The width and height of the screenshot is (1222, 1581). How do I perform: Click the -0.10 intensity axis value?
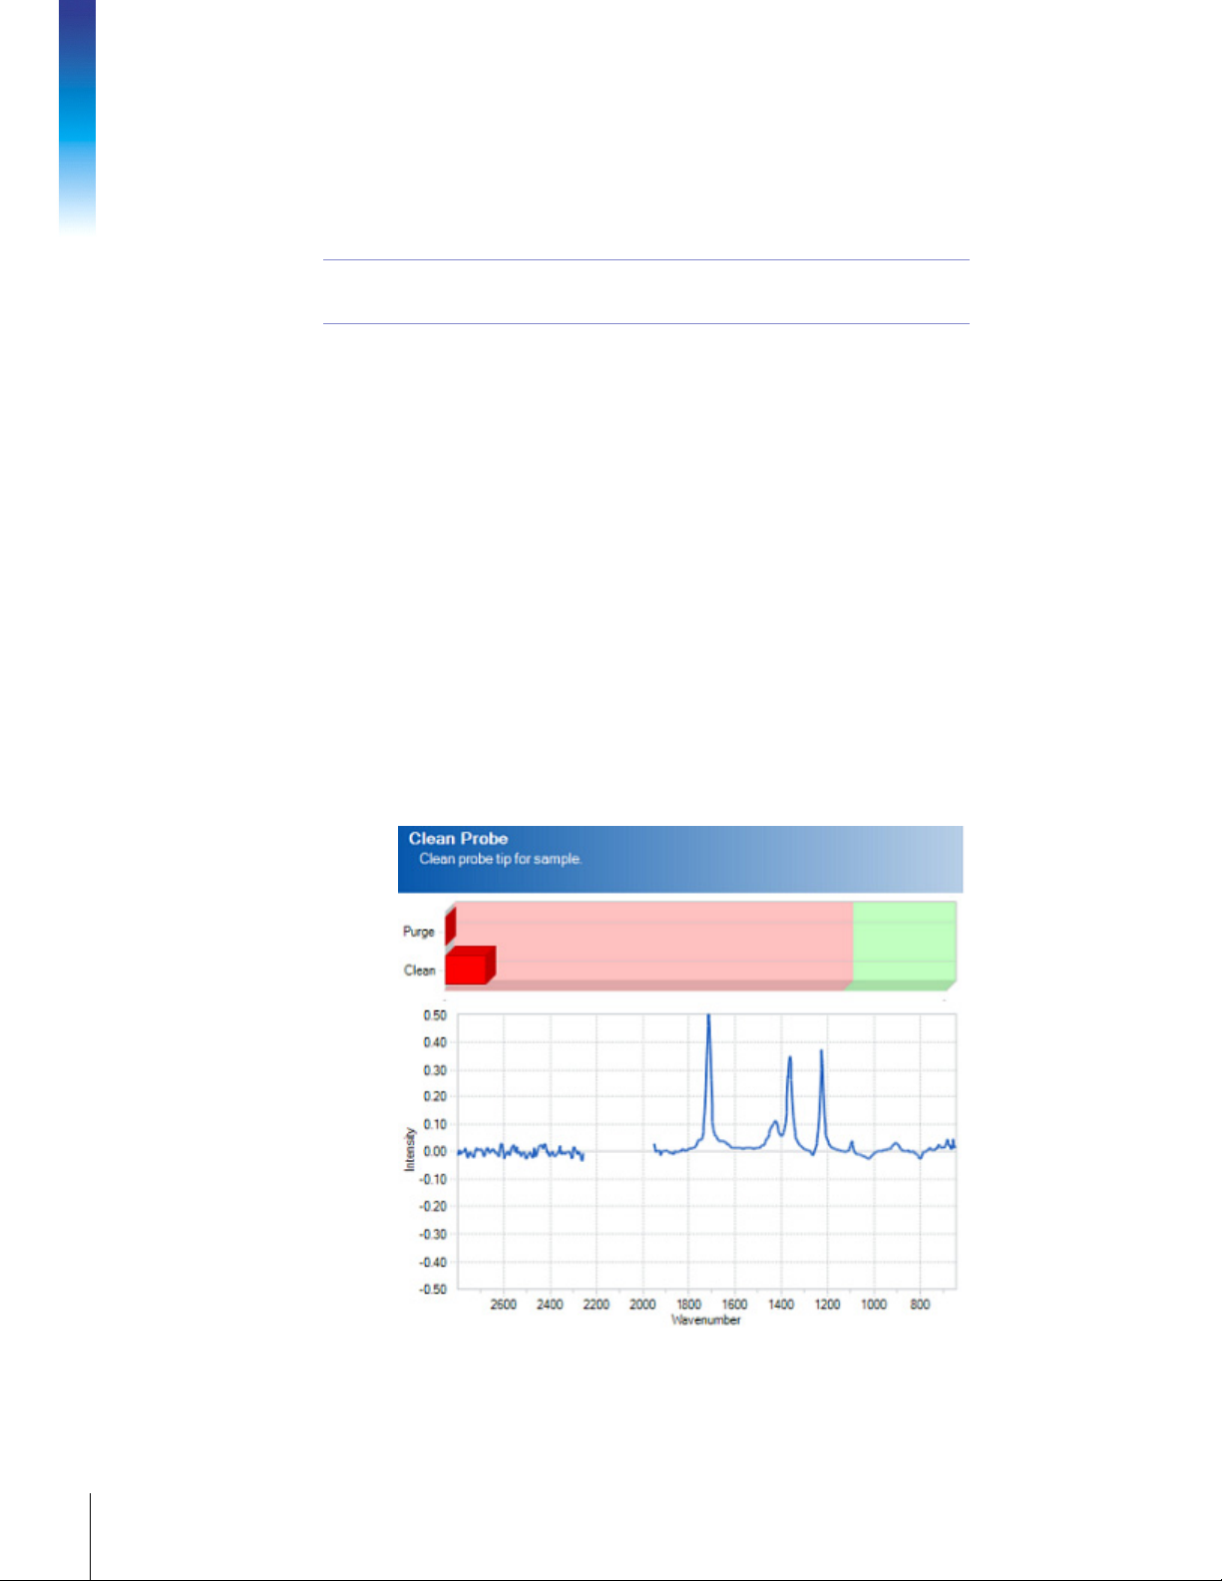(433, 1179)
